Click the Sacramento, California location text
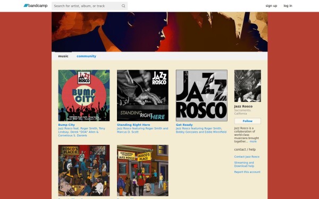The width and height of the screenshot is (319, 199). coord(242,112)
